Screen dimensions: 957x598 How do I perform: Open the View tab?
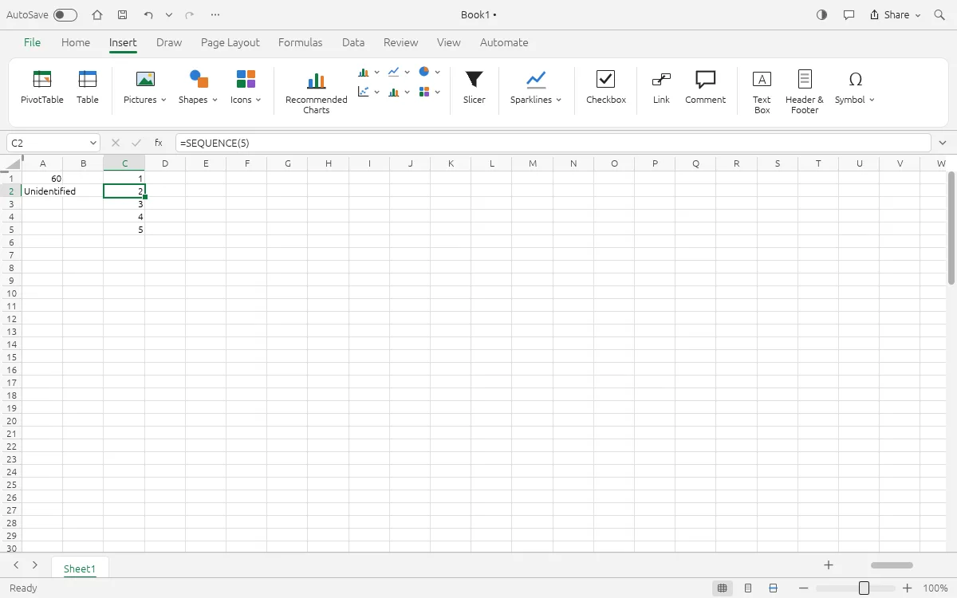(449, 42)
